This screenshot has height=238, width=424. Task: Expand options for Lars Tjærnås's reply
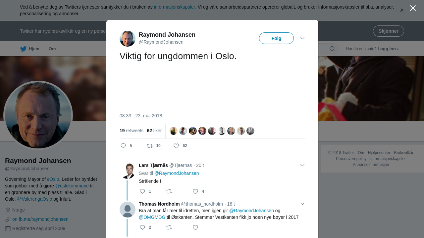point(302,165)
